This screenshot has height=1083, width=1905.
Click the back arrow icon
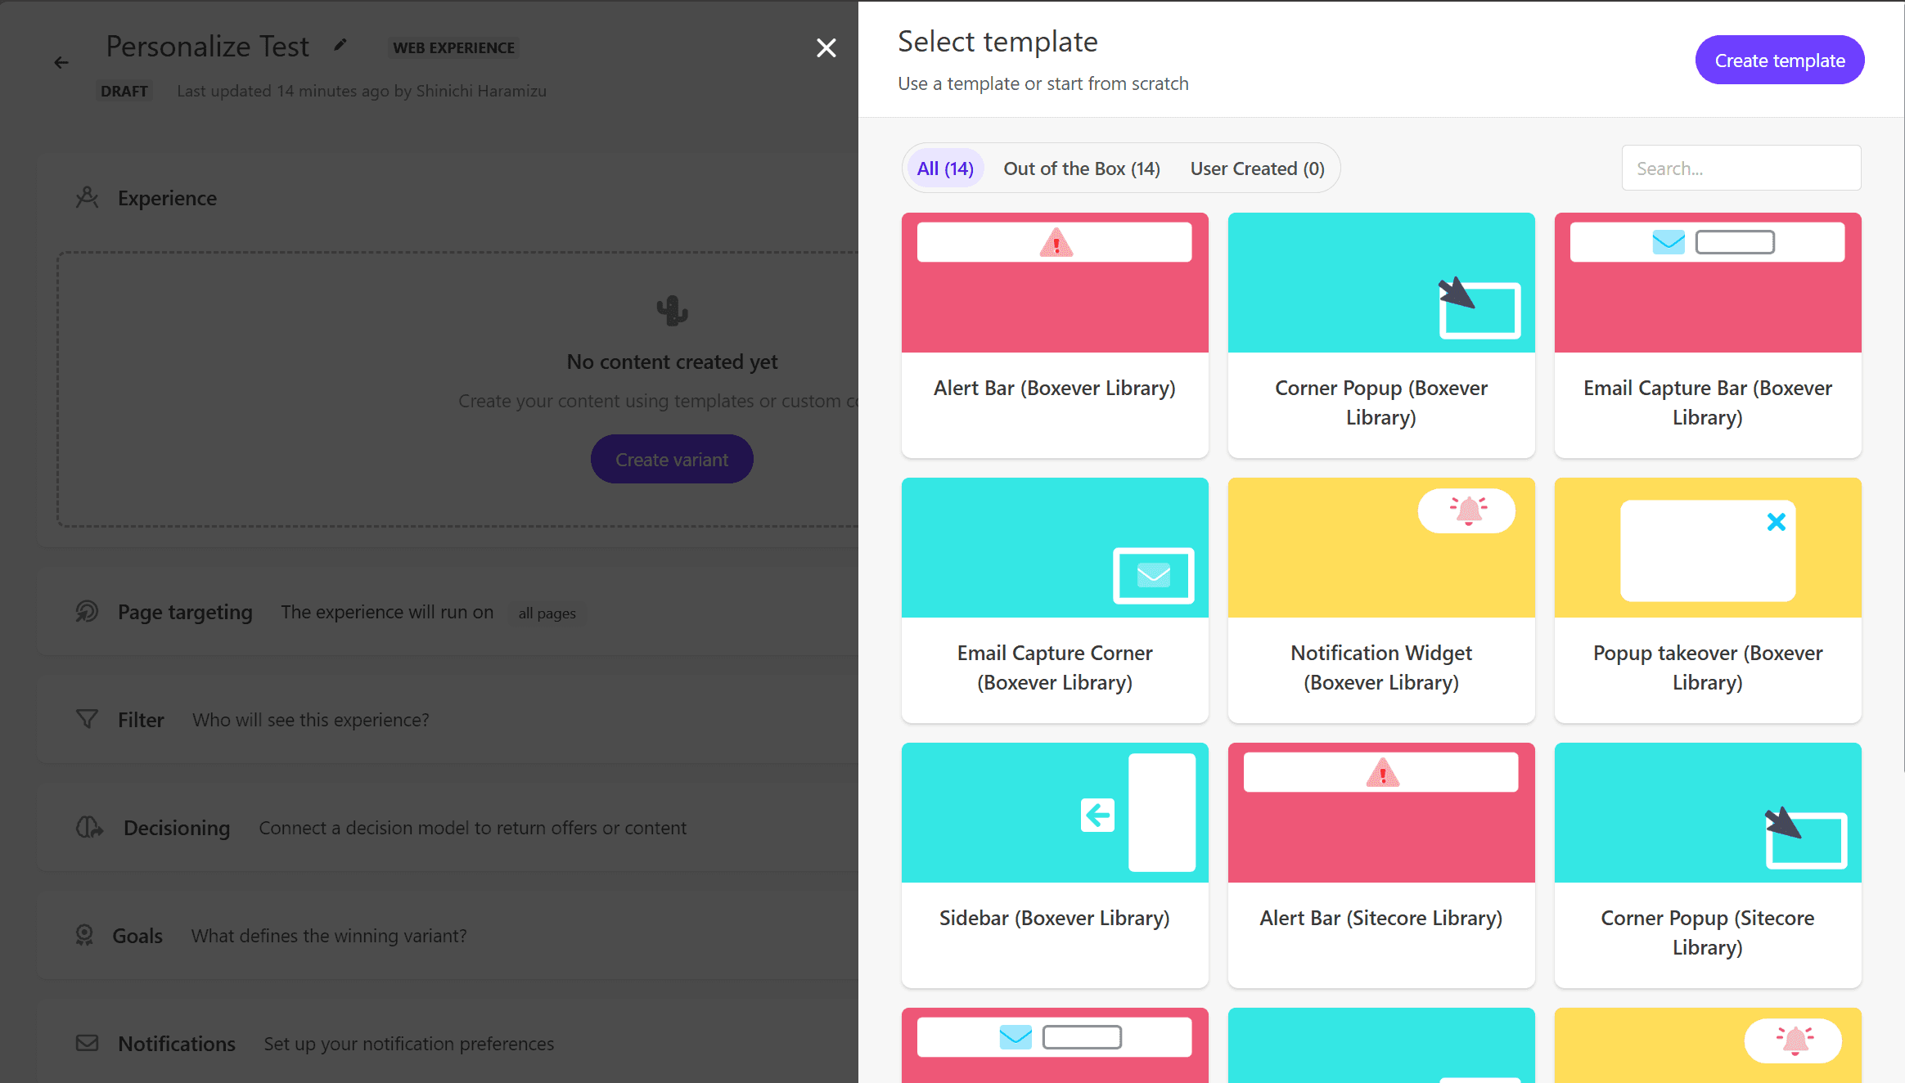(61, 63)
